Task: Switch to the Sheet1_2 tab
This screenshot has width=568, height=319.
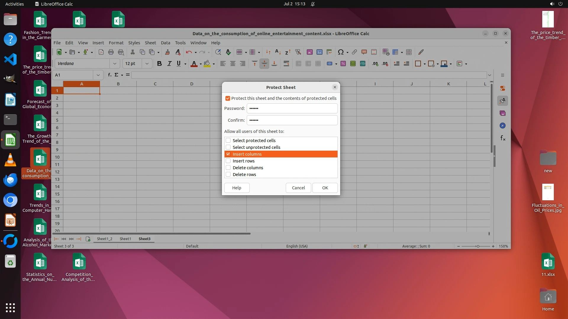Action: point(104,239)
